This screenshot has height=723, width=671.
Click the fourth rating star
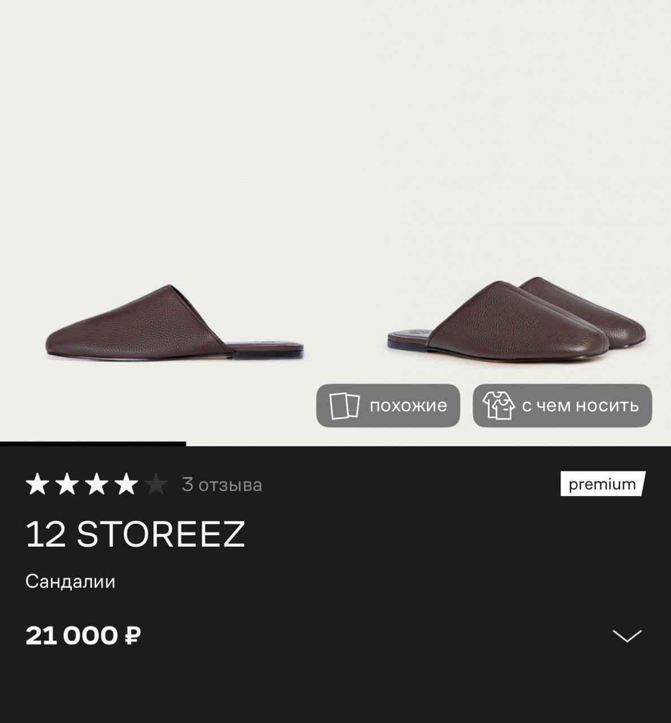126,485
